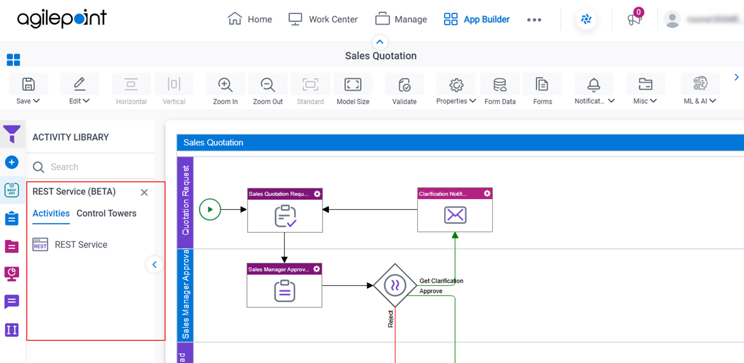Click the Save toolbar icon
This screenshot has height=363, width=744.
28,84
